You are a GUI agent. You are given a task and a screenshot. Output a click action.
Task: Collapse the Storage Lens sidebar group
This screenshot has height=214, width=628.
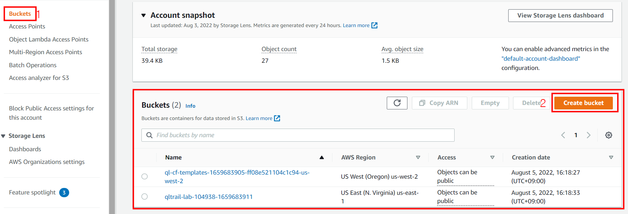pyautogui.click(x=3, y=136)
